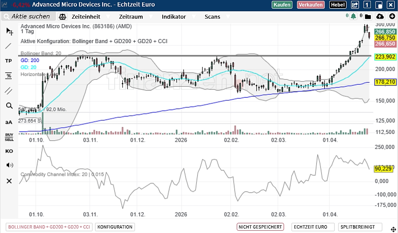Click the cloud upload icon
This screenshot has width=398, height=233.
380,16
